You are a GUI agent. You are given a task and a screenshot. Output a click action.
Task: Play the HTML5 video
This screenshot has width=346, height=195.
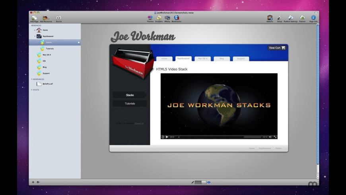pos(167,137)
